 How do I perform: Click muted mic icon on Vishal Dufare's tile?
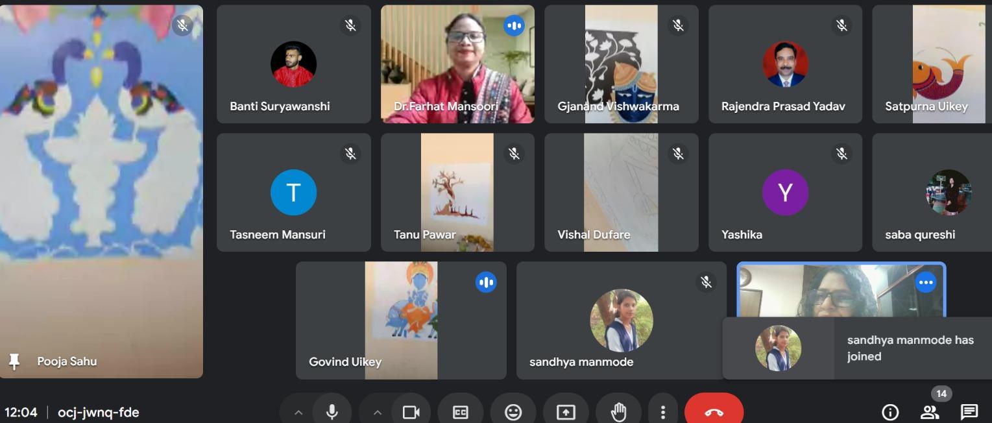[678, 154]
